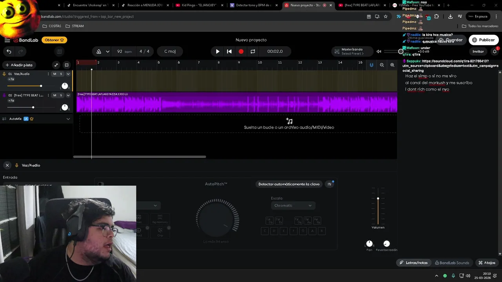Adjust the Voz/Audio track pan knob
Image resolution: width=502 pixels, height=282 pixels.
tap(65, 86)
